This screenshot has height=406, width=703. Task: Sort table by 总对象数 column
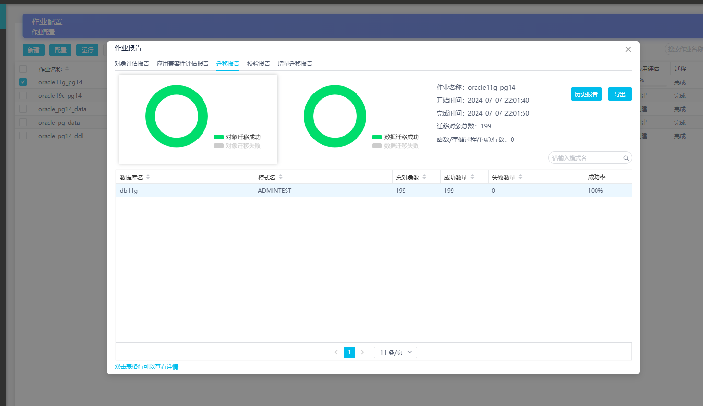[424, 177]
